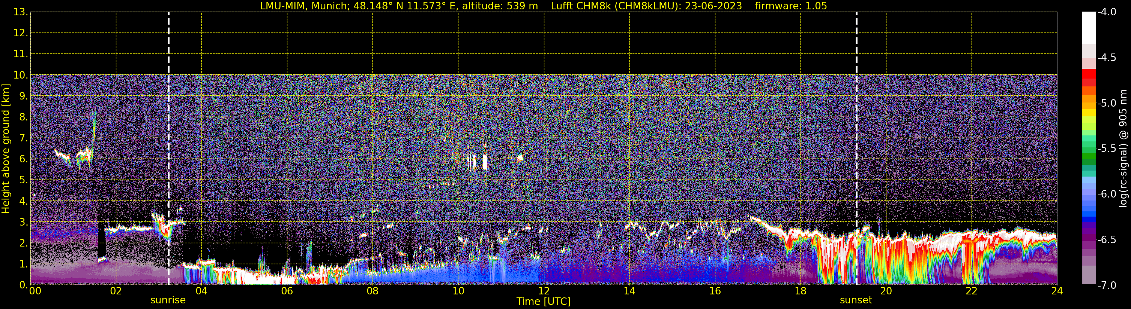Image resolution: width=1131 pixels, height=309 pixels.
Task: Click the '10' tick on the time axis
Action: point(458,291)
